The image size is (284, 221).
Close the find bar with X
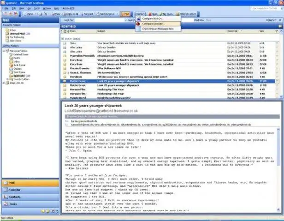tap(280, 20)
